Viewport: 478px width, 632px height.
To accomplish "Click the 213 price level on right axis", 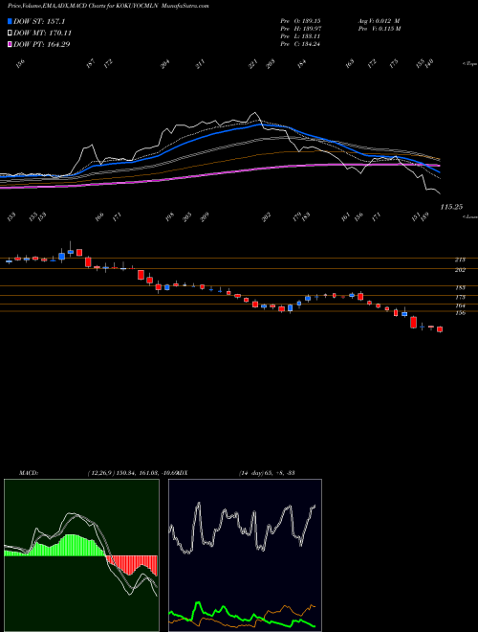I will click(460, 260).
